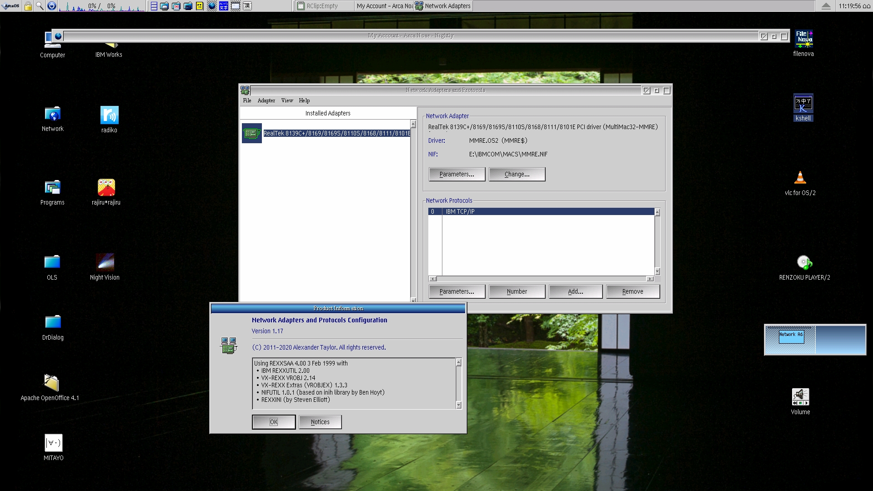This screenshot has height=491, width=873.
Task: Click the striped globe icon in top bar
Action: (211, 6)
